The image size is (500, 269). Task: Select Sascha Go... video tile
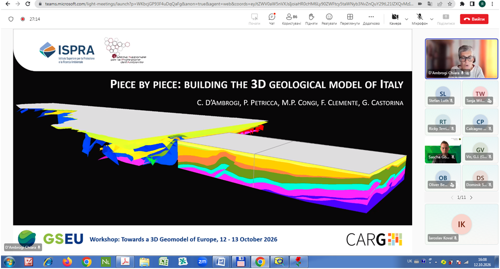(x=442, y=150)
